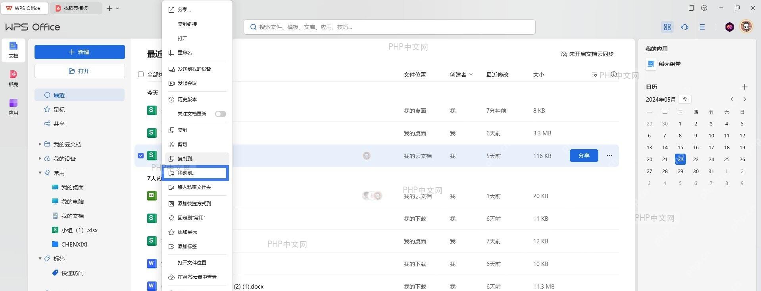Select 最近 in the left navigation
The width and height of the screenshot is (761, 291).
pos(80,95)
